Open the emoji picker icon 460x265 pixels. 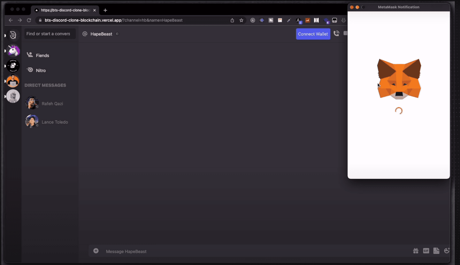pyautogui.click(x=447, y=251)
